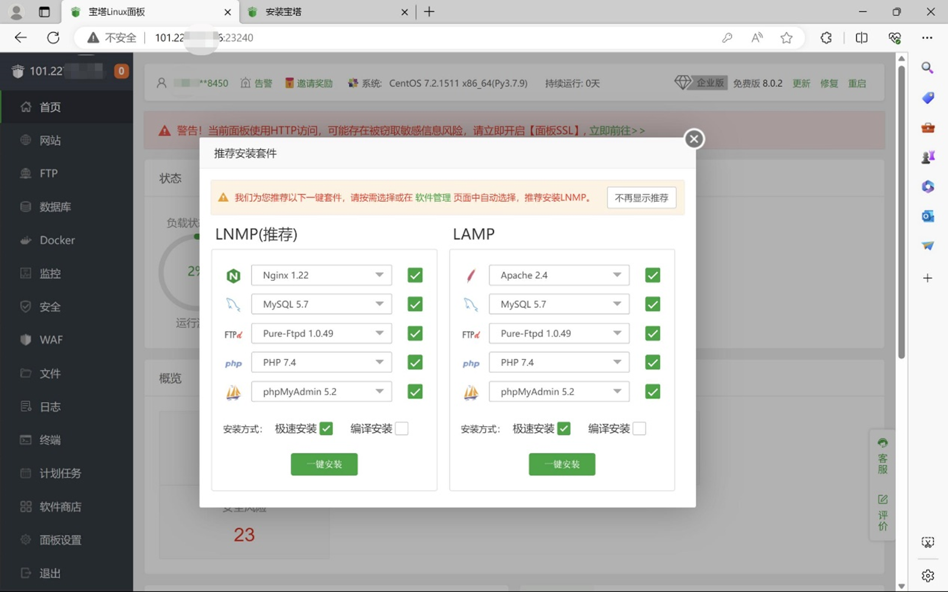Screen dimensions: 948x592
Task: Click the Outlook icon in Edge sidebar
Action: pos(927,216)
